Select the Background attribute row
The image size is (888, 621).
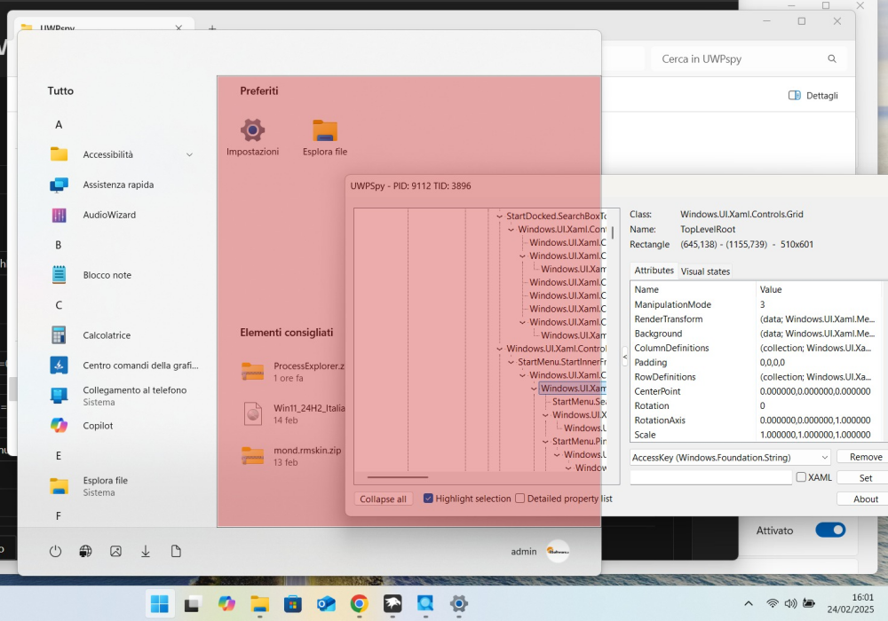[756, 334]
